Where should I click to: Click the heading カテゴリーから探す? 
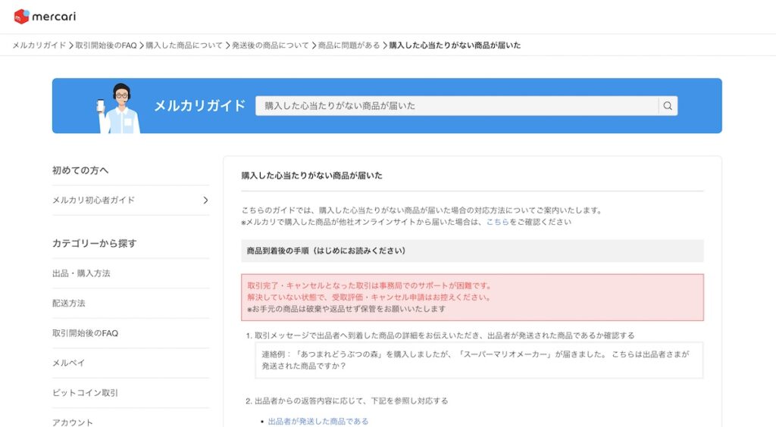pos(95,244)
